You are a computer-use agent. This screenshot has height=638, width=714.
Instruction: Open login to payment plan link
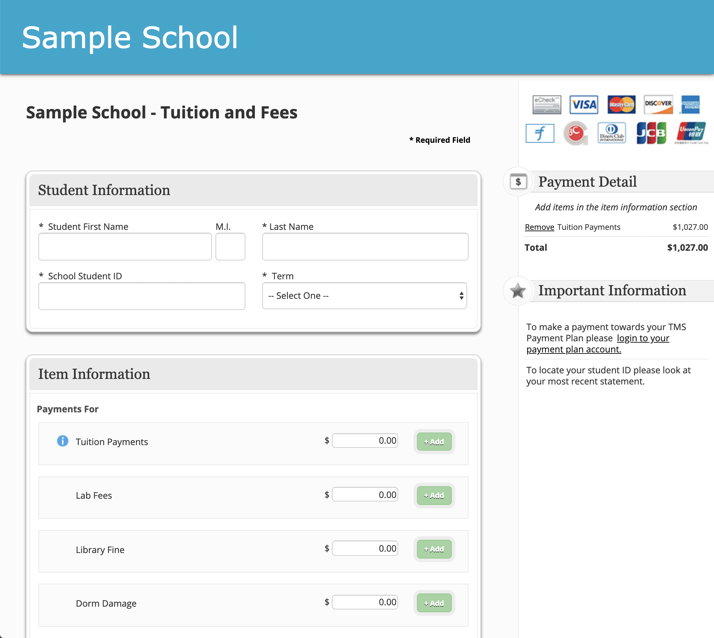[643, 338]
